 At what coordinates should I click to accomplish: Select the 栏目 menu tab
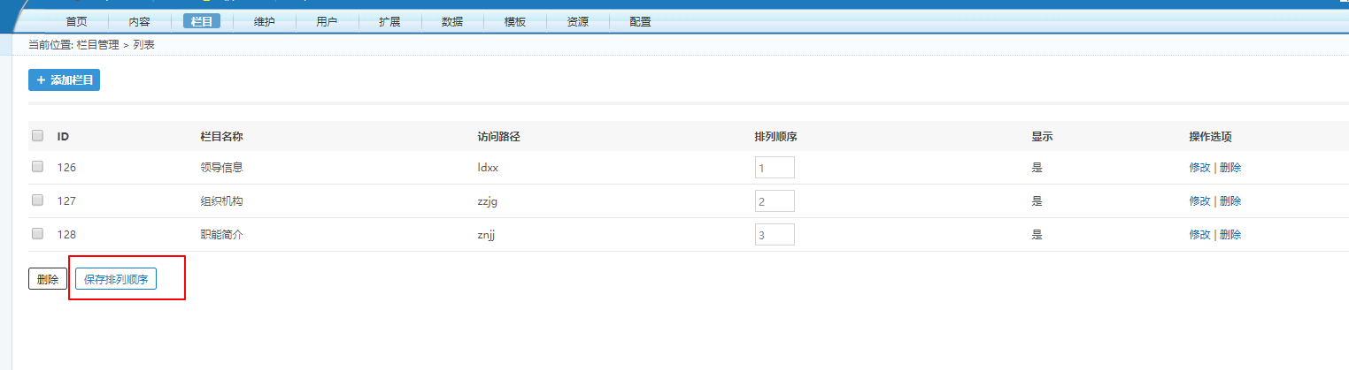202,22
